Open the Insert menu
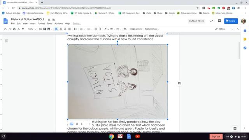Image resolution: width=249 pixels, height=140 pixels. 32,23
